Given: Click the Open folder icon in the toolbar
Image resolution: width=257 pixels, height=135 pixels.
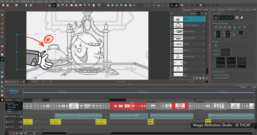Looking at the screenshot, I should point(8,5).
